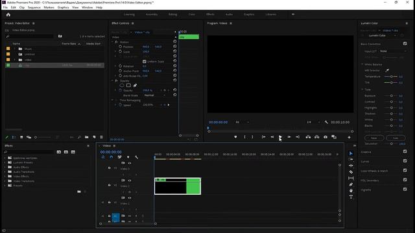Image resolution: width=415 pixels, height=233 pixels.
Task: Open the Sequence menu
Action: point(34,7)
